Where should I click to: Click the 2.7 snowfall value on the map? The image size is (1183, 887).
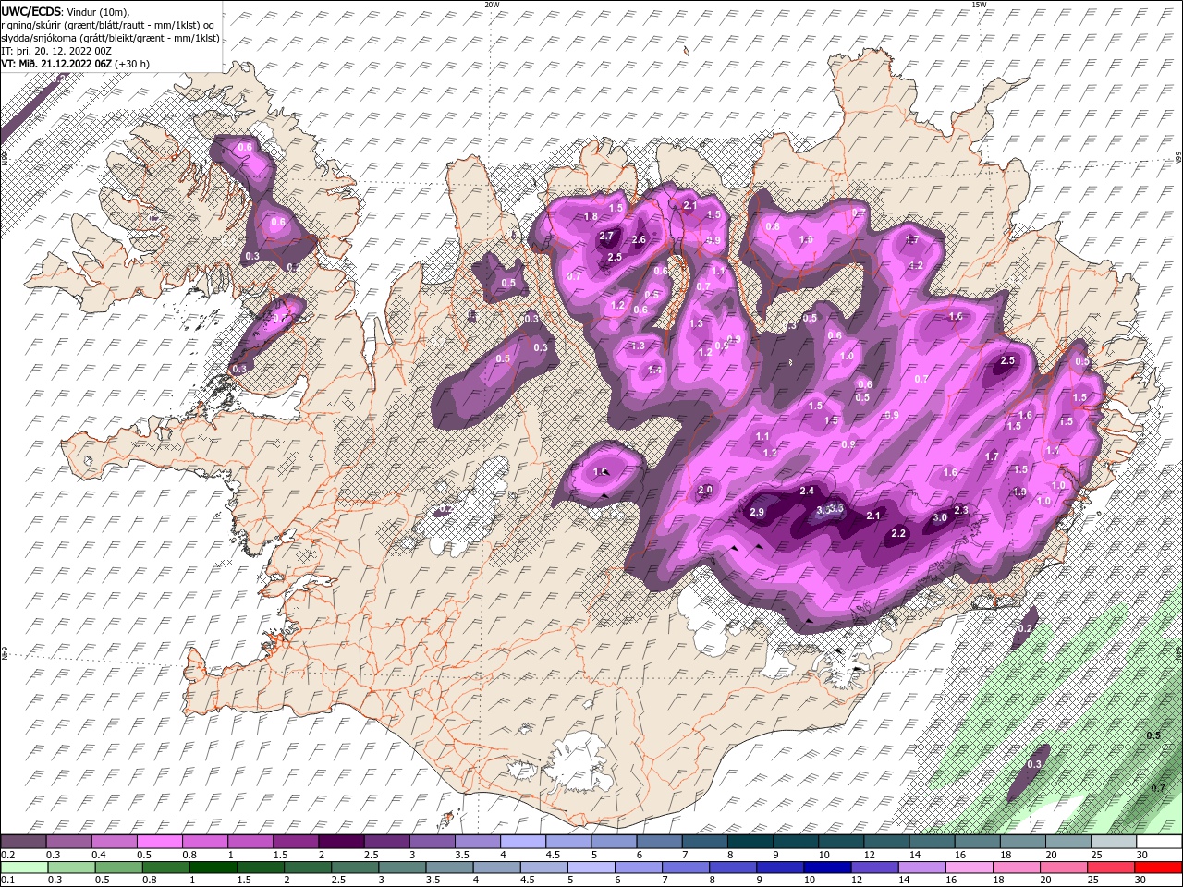(x=606, y=237)
